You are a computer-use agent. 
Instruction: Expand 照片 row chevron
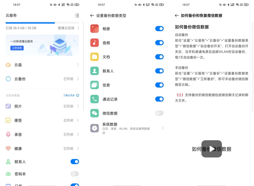(78, 106)
